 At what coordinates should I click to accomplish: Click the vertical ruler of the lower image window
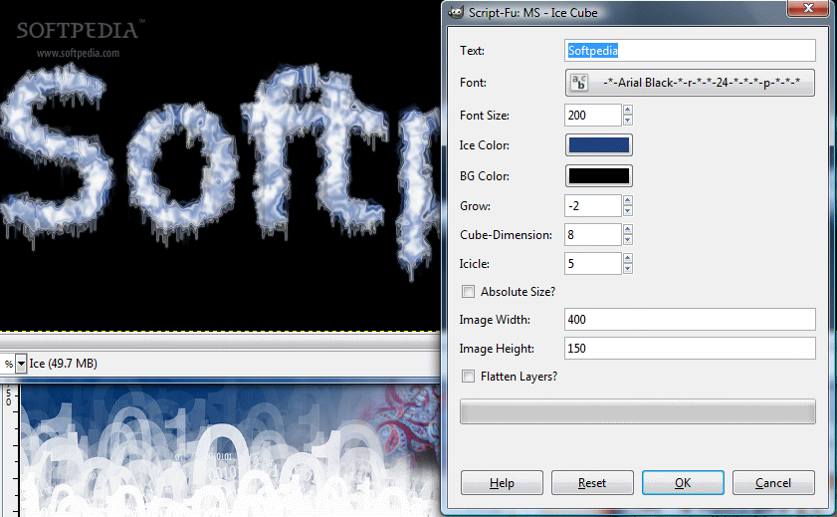(9, 450)
